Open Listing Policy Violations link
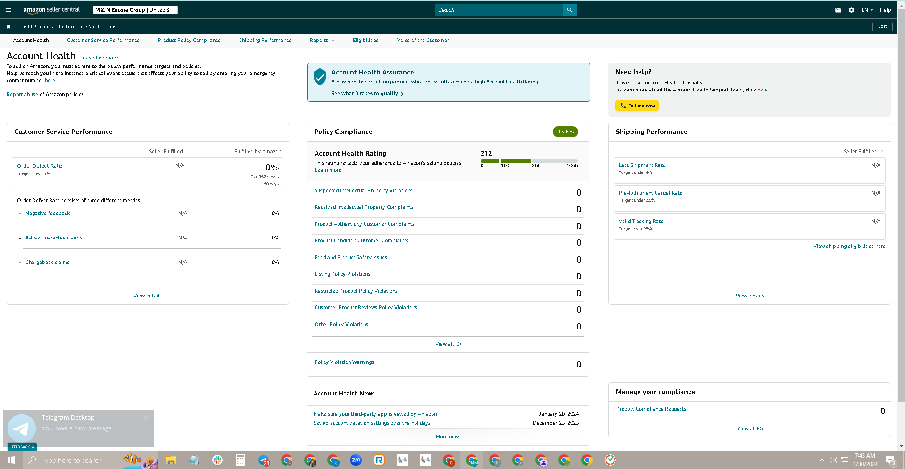905x469 pixels. click(x=342, y=274)
